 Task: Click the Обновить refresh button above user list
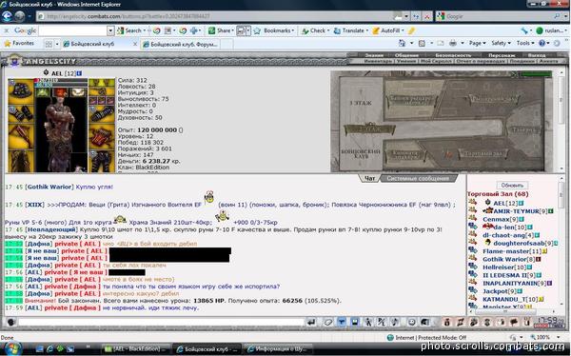(x=512, y=186)
